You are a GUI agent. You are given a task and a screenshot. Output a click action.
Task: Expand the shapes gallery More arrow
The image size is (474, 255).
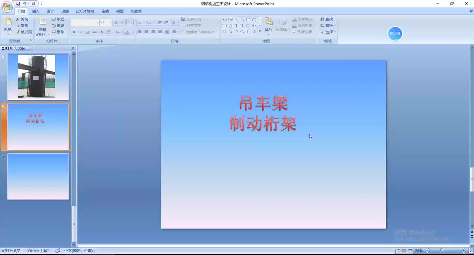pos(260,31)
